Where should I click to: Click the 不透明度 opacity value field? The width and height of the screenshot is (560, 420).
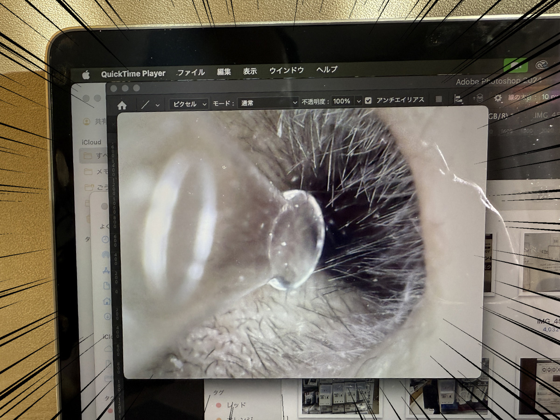[x=342, y=101]
